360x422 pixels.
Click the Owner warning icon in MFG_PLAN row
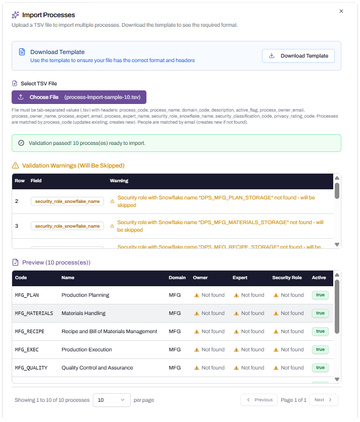pyautogui.click(x=197, y=295)
